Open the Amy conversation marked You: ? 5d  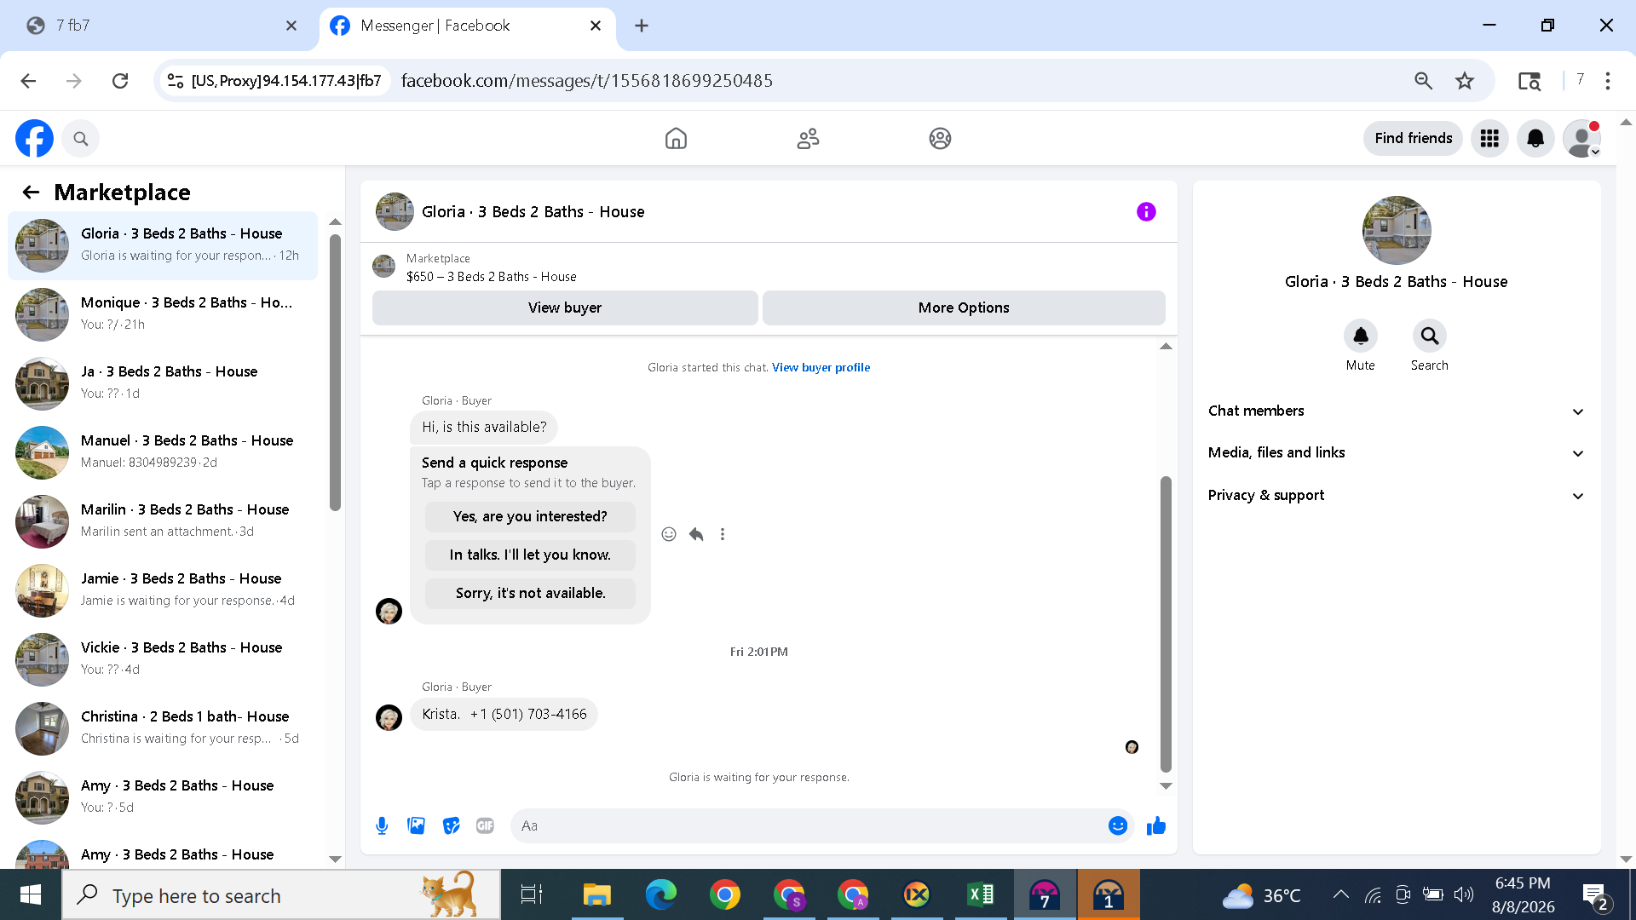click(x=163, y=796)
